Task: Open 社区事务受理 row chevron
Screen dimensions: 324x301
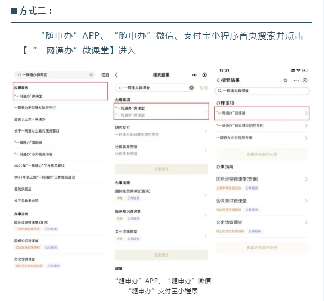Action: 205,150
